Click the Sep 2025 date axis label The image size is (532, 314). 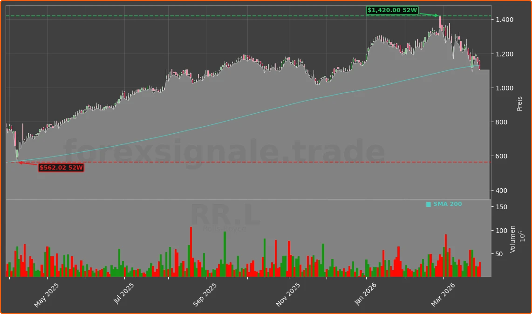[205, 294]
